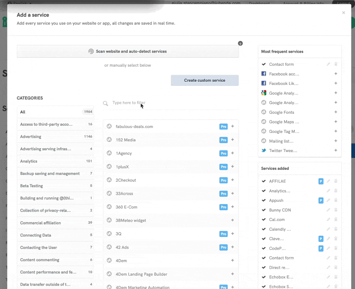Add 4Dem service with plus icon

(233, 260)
